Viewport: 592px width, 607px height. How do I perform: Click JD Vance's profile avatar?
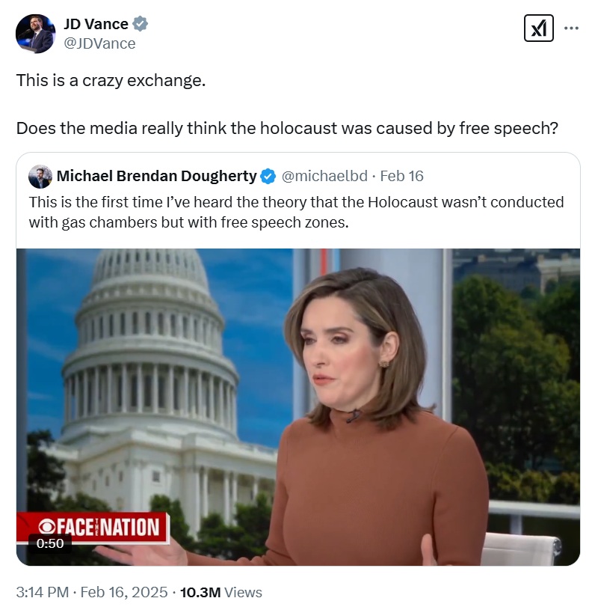[x=36, y=34]
